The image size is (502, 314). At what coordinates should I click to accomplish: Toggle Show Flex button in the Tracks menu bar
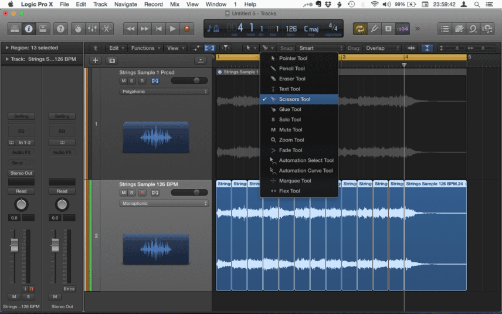tap(209, 48)
